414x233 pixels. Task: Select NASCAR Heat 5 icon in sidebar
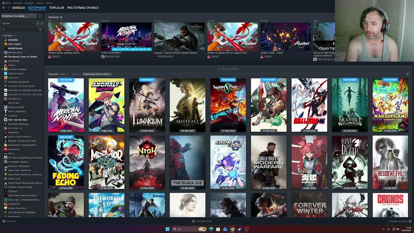coord(5,73)
